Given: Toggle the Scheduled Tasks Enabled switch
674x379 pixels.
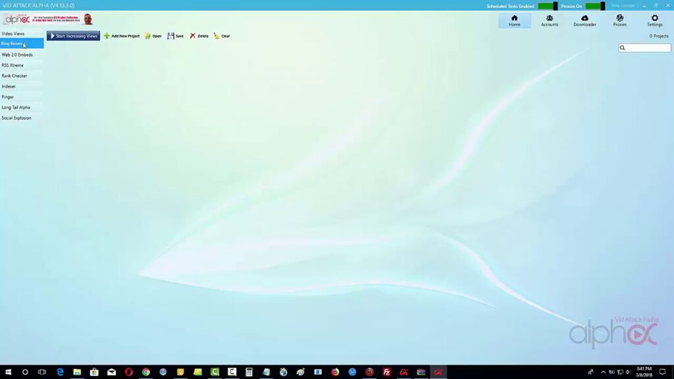Looking at the screenshot, I should 548,6.
